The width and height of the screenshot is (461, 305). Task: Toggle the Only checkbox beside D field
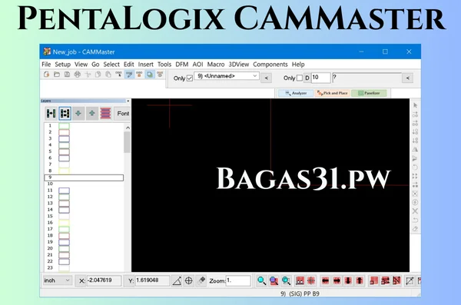pos(300,78)
